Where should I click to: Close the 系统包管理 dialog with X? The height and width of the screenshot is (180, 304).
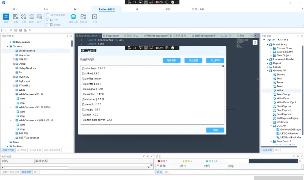(x=221, y=51)
